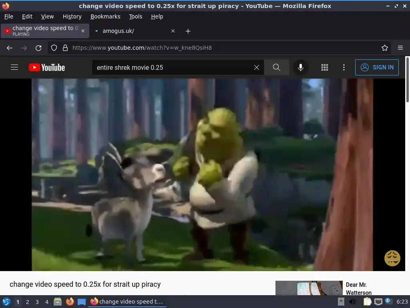The height and width of the screenshot is (308, 410).
Task: Open the Edit menu
Action: coord(27,16)
